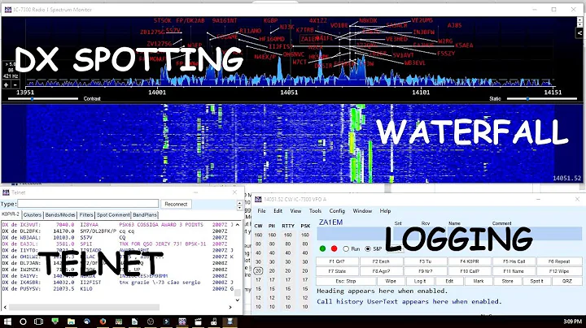586x328 pixels.
Task: Click the green status LED in logging window
Action: point(323,248)
